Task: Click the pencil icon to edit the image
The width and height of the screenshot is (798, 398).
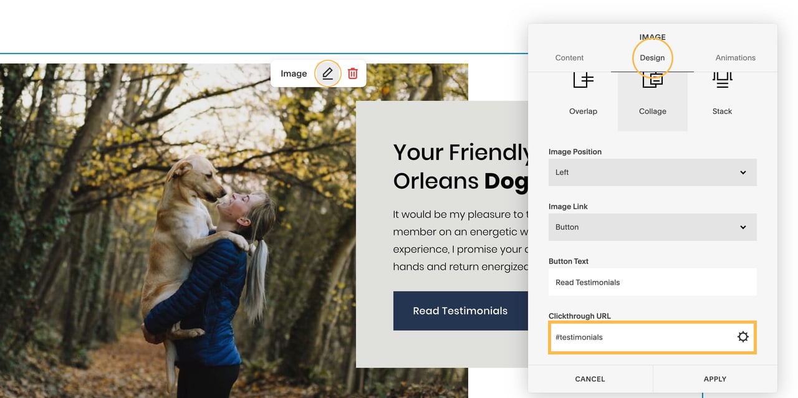Action: point(328,73)
